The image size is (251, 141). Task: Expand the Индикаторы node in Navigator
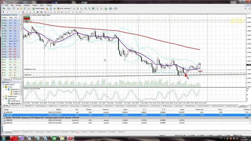pos(4,96)
